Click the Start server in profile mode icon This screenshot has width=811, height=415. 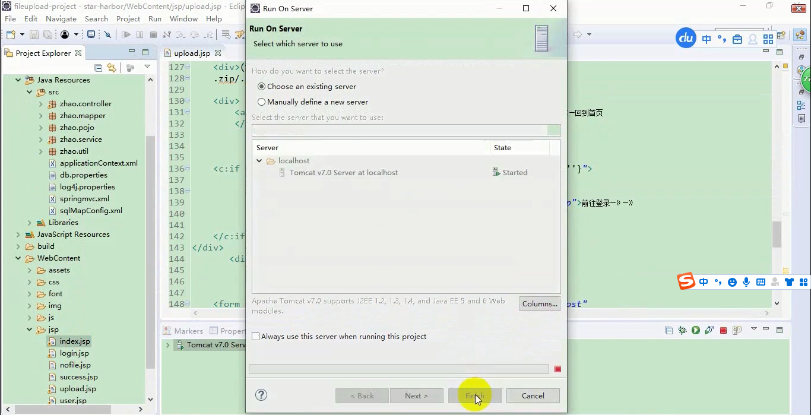coord(709,330)
